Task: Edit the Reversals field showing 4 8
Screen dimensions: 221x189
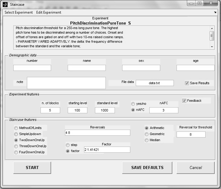Action: 98,133
